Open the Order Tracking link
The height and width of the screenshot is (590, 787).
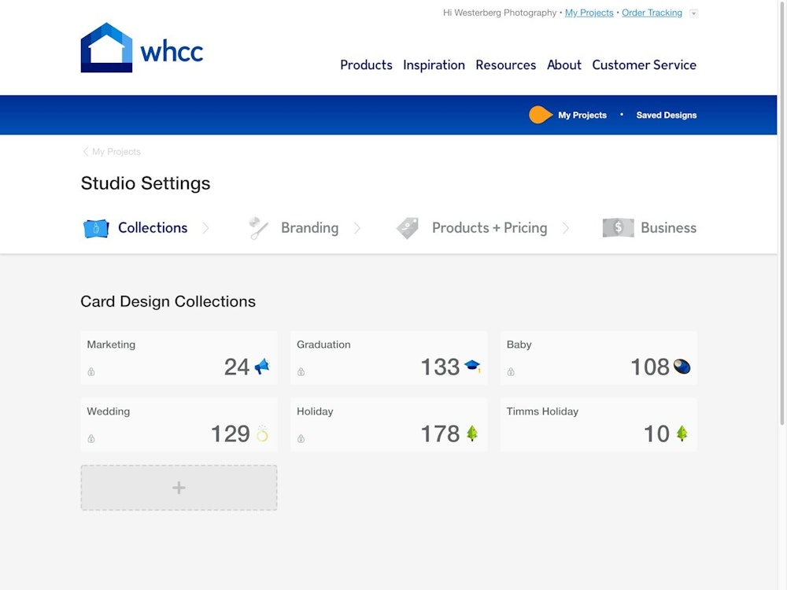[652, 13]
